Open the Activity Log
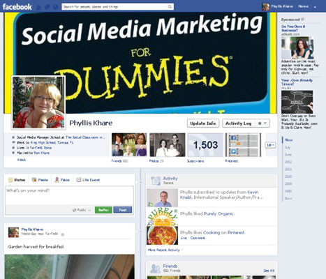Viewport: 326px width, 279px height. (239, 123)
